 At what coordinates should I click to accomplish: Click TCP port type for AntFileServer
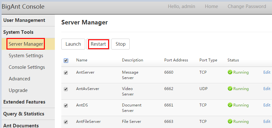pos(203,122)
